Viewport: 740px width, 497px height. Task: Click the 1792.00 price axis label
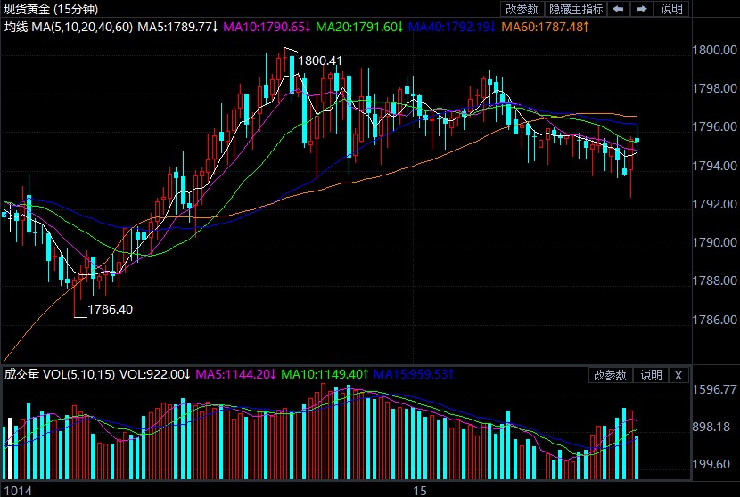point(714,204)
